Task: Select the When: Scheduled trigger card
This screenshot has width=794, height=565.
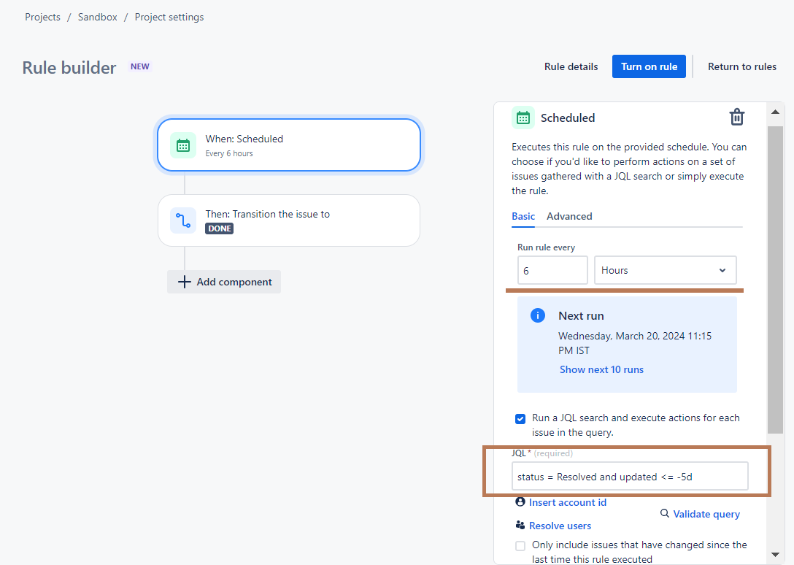Action: pyautogui.click(x=288, y=145)
